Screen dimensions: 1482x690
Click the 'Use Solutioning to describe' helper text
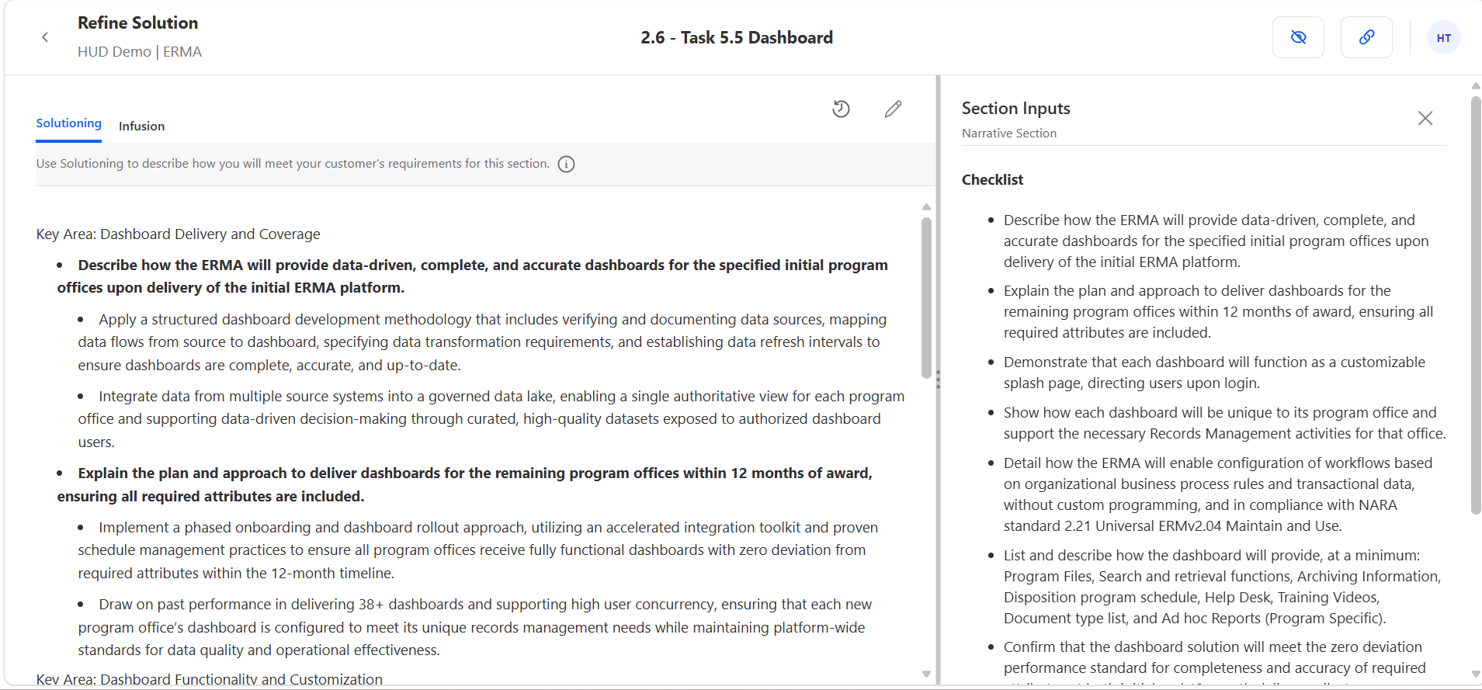tap(293, 164)
